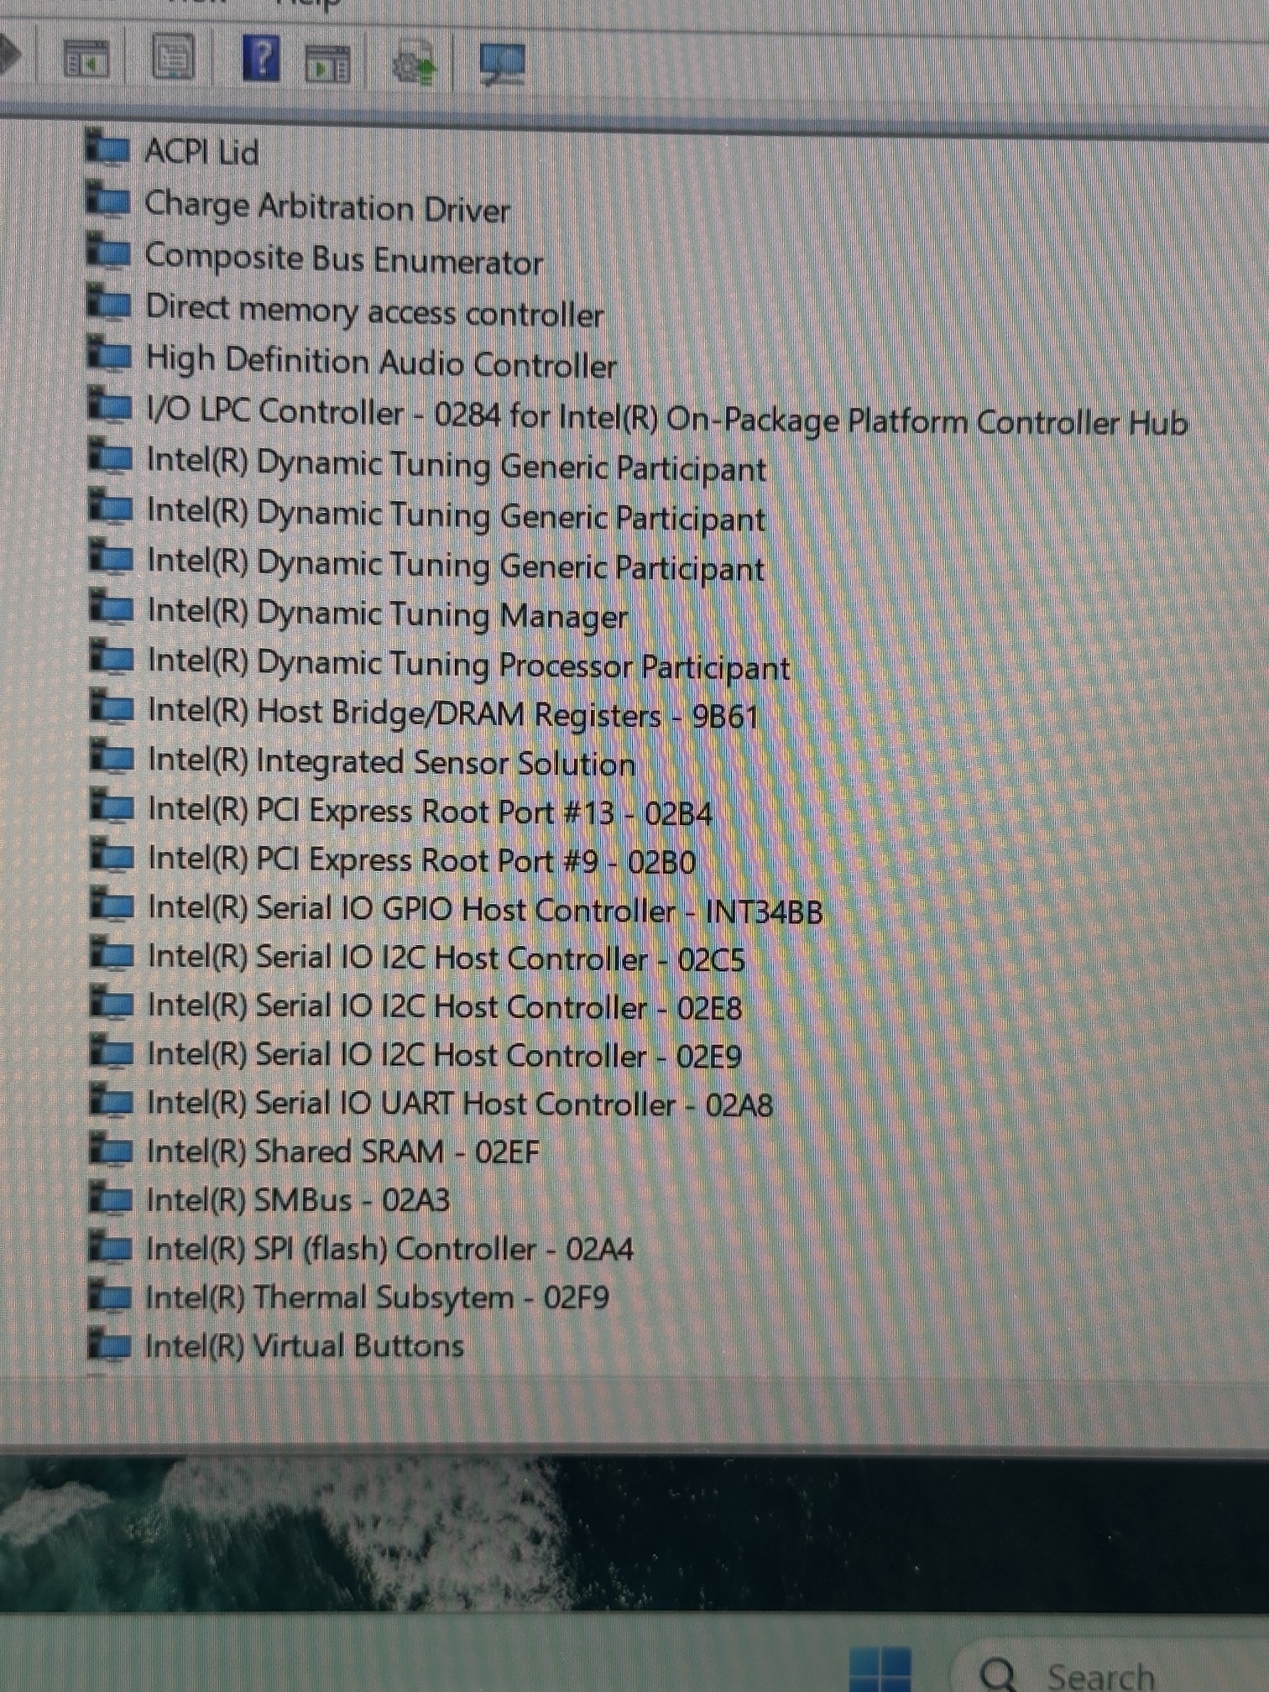
Task: Click icon beside Intel(R) Integrated Sensor Solution
Action: pos(111,757)
